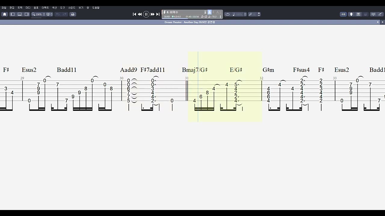Show the drums view icon
The height and width of the screenshot is (216, 385).
pos(365,14)
